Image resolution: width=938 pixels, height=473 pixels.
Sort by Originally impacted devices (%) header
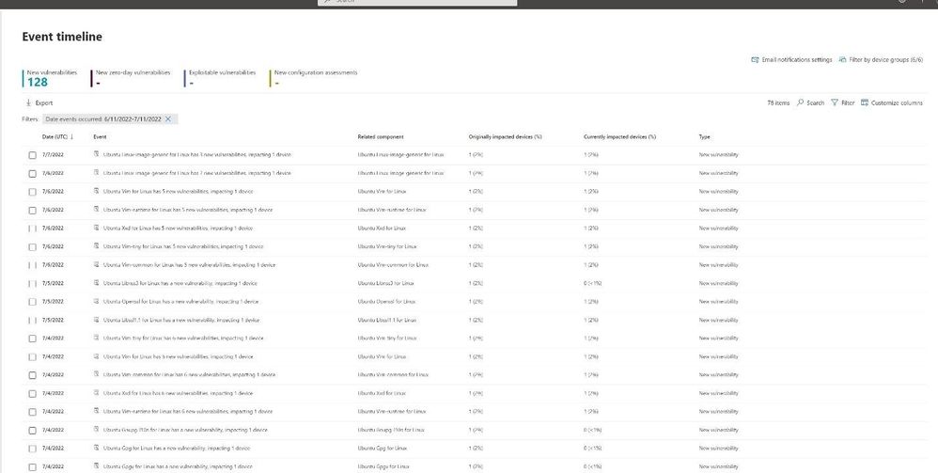505,136
